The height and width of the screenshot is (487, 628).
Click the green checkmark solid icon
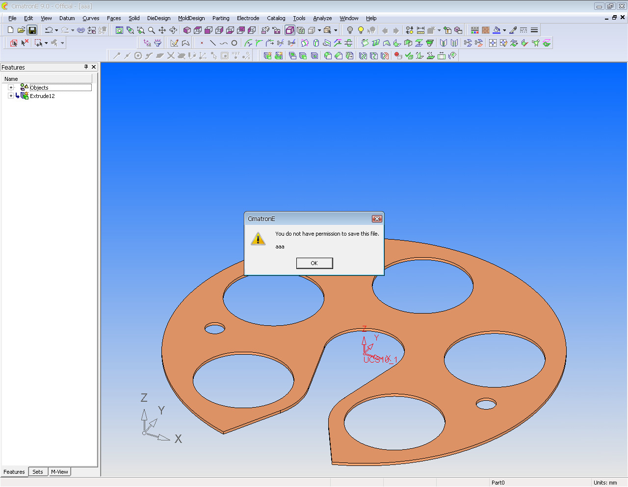[x=409, y=55]
